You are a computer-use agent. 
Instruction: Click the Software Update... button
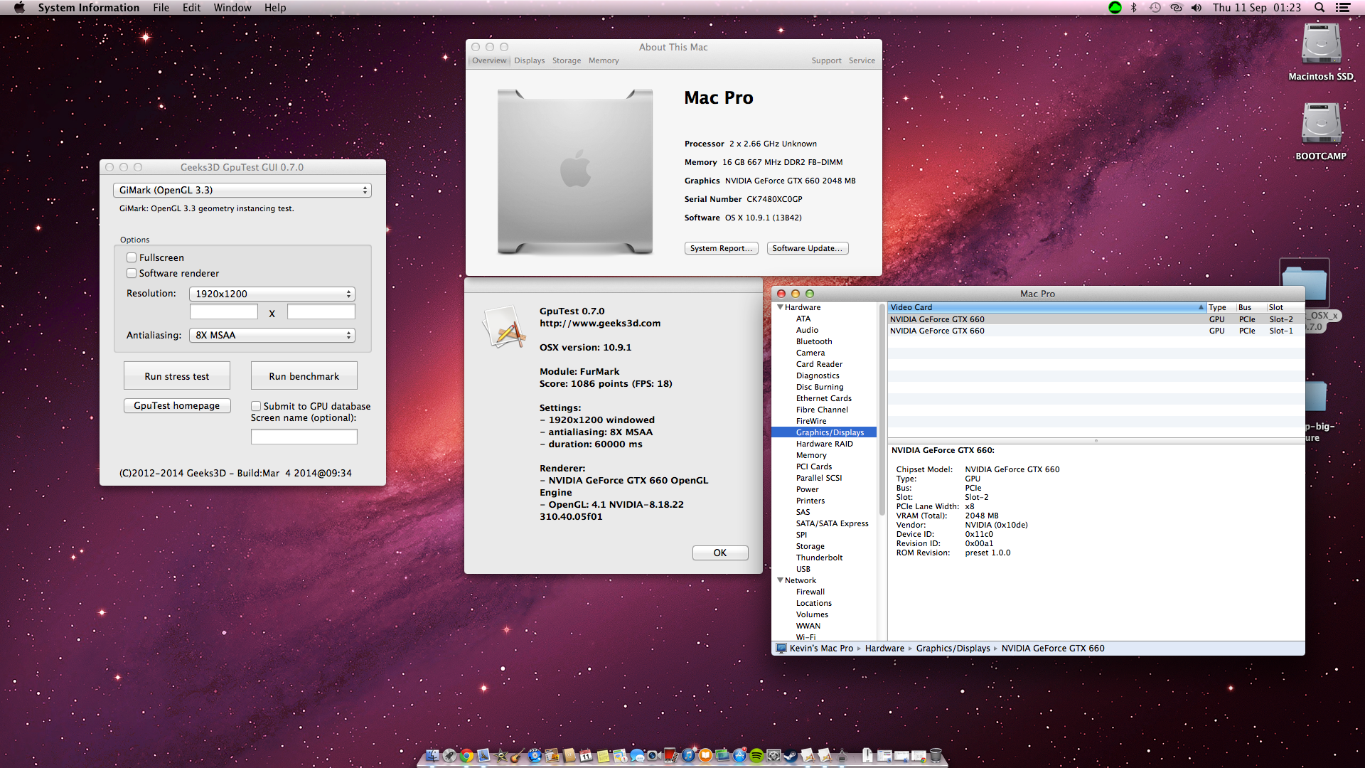808,248
